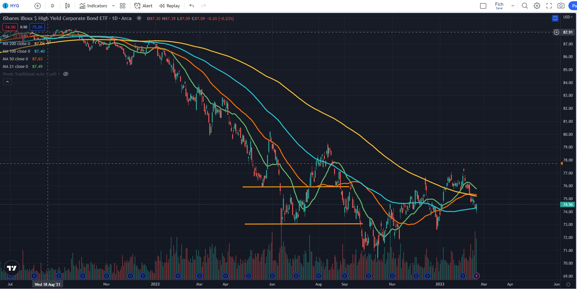Click the 74.56 current price label
The height and width of the screenshot is (289, 577).
567,205
